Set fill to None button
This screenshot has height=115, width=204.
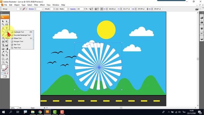pyautogui.click(x=7, y=73)
